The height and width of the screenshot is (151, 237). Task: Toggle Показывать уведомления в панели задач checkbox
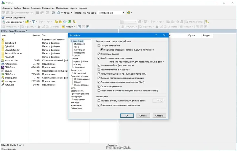click(99, 105)
